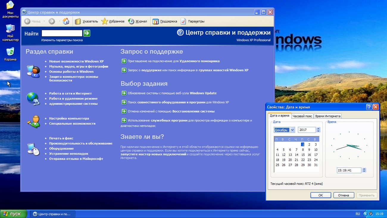Screen dimensions: 387x218
Task: Click the Найти search input field
Action: pyautogui.click(x=62, y=33)
